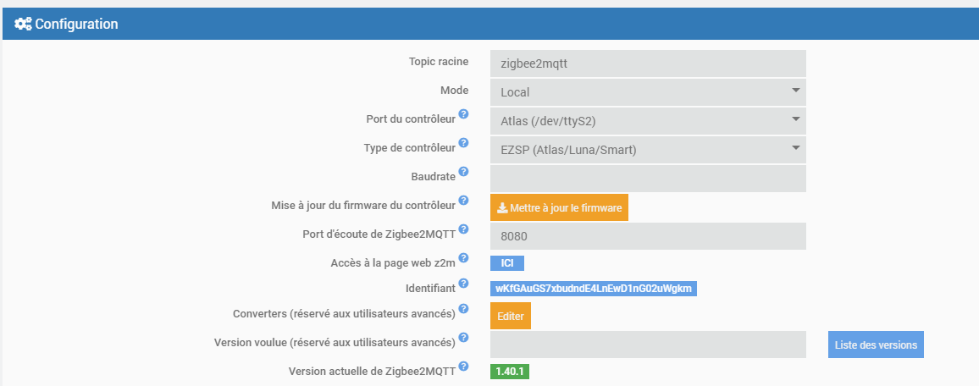The width and height of the screenshot is (979, 386).
Task: Expand the Port du contrôleur dropdown
Action: [648, 120]
